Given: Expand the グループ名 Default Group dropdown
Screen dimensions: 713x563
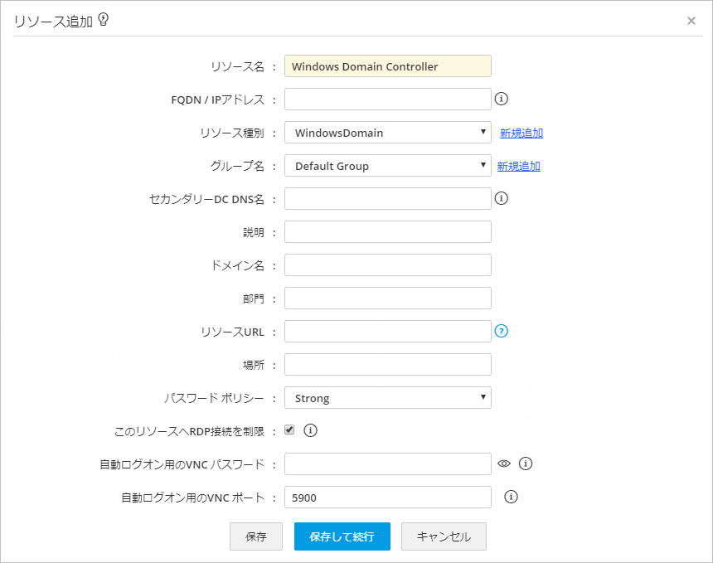Looking at the screenshot, I should click(x=388, y=166).
